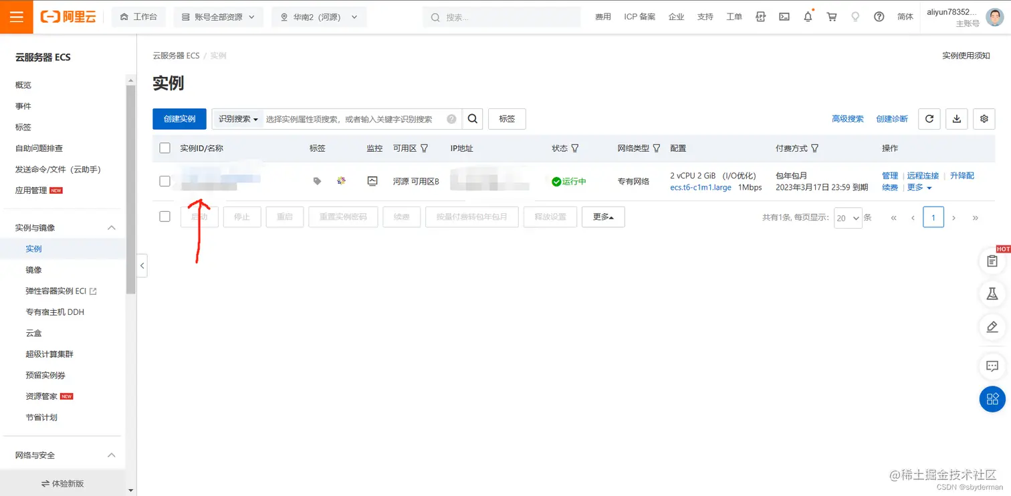Open ICP 备案 menu item
This screenshot has width=1011, height=496.
coord(640,17)
